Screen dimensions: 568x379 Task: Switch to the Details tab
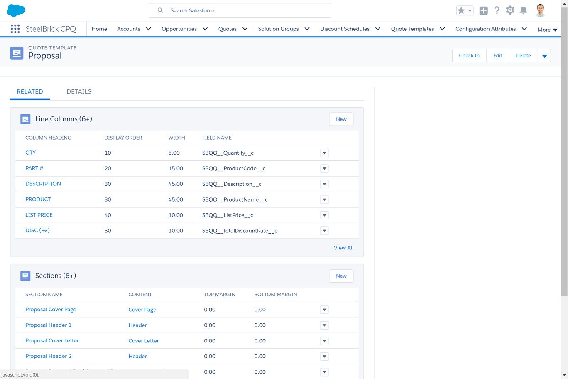coord(79,91)
